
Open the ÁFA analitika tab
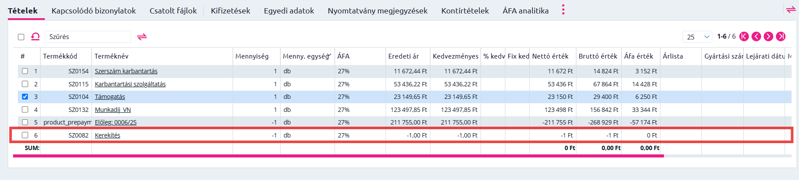tap(525, 11)
